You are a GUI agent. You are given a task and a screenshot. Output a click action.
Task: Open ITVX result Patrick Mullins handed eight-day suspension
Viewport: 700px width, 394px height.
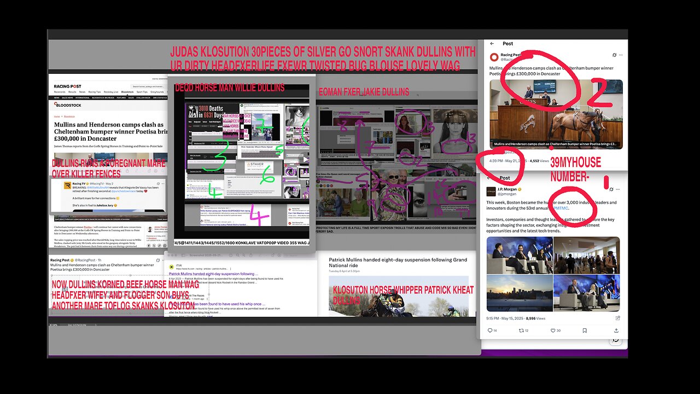(213, 274)
